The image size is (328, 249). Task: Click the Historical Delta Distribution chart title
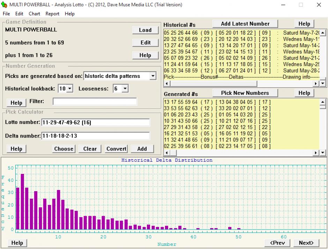167,160
